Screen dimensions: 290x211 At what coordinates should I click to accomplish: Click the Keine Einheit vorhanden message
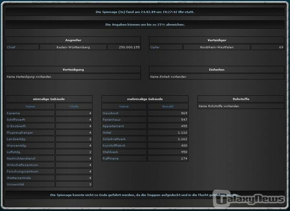point(168,77)
